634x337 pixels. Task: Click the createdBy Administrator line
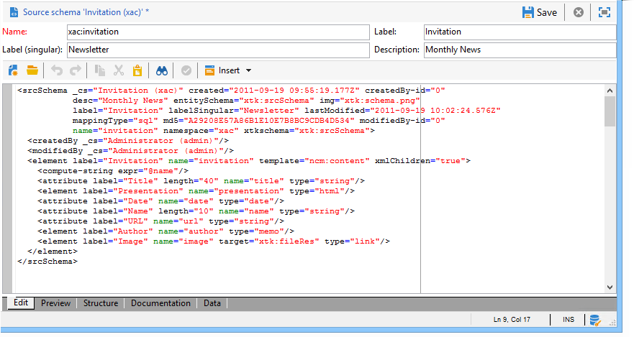tap(128, 141)
